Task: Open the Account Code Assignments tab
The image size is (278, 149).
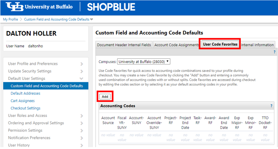Action: [176, 45]
